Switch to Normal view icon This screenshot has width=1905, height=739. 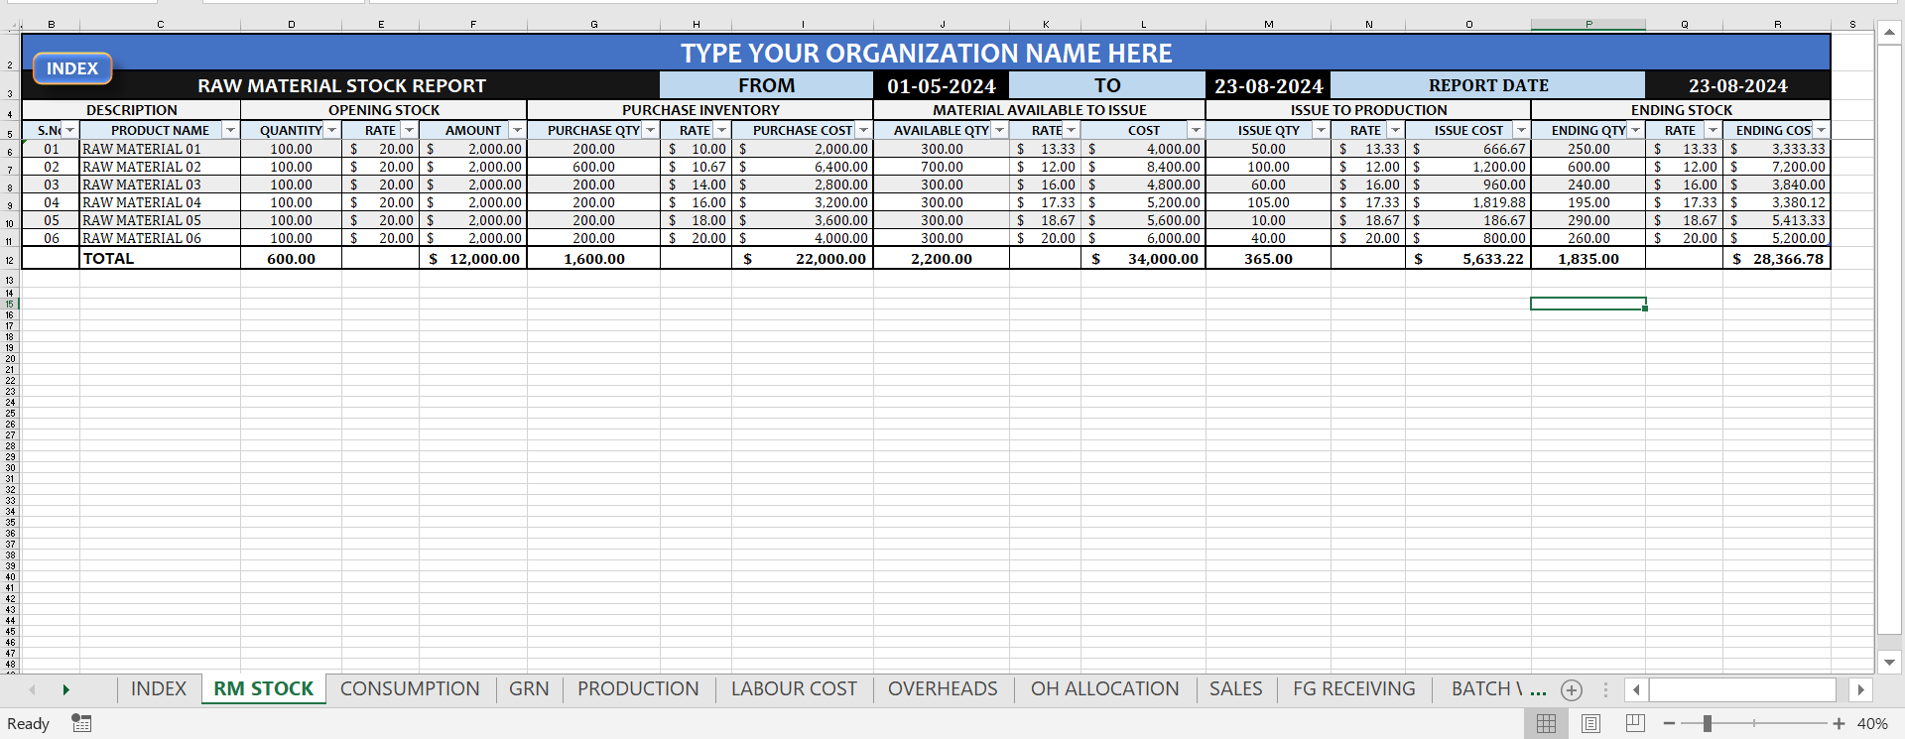tap(1546, 723)
